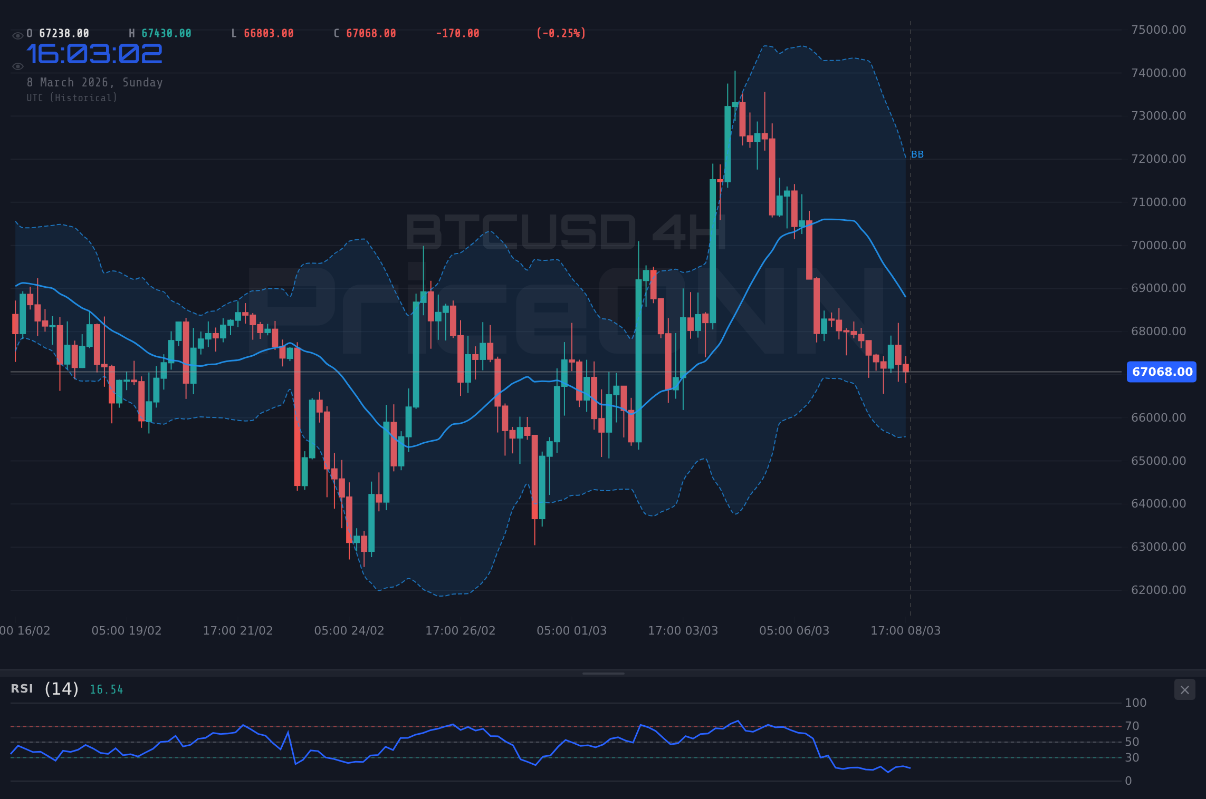Click the 75000.00 price axis label
Viewport: 1206px width, 799px height.
coord(1159,30)
